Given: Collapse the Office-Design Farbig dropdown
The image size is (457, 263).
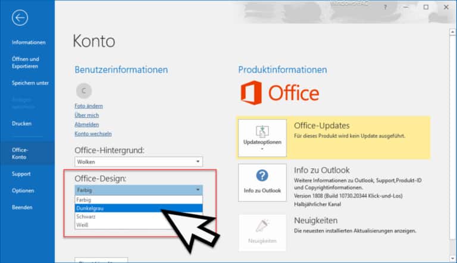Looking at the screenshot, I should [139, 190].
